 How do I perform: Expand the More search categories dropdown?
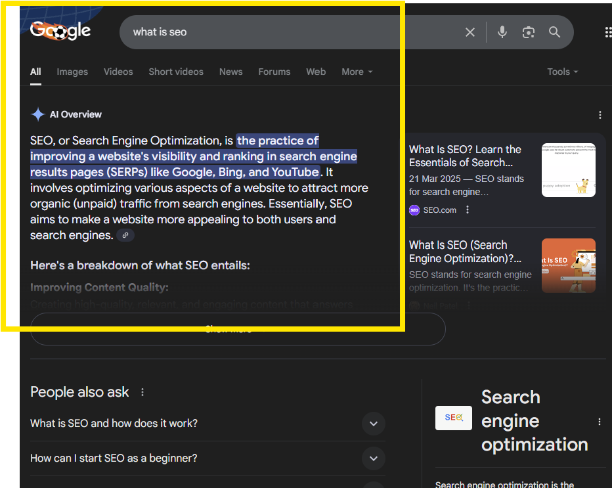coord(357,72)
